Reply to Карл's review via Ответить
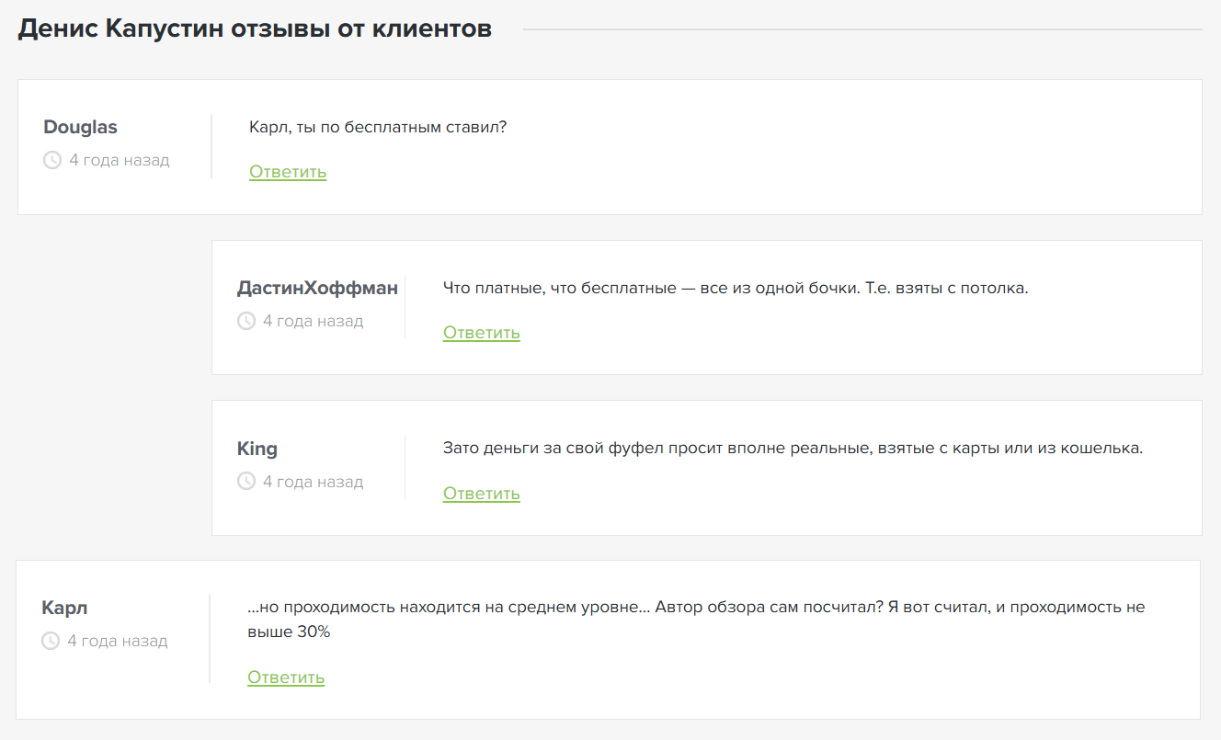 click(x=286, y=677)
